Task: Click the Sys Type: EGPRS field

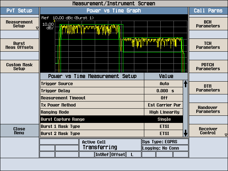Action: [x=165, y=142]
